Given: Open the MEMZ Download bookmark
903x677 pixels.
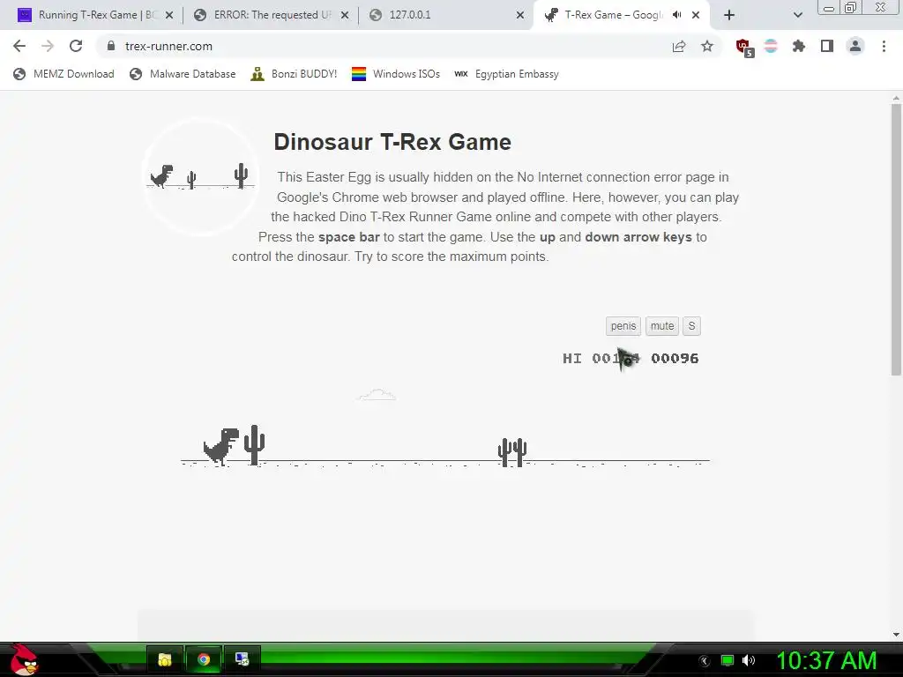Looking at the screenshot, I should click(x=63, y=74).
